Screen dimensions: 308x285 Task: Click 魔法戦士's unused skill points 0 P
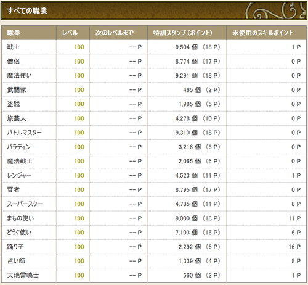(x=296, y=161)
